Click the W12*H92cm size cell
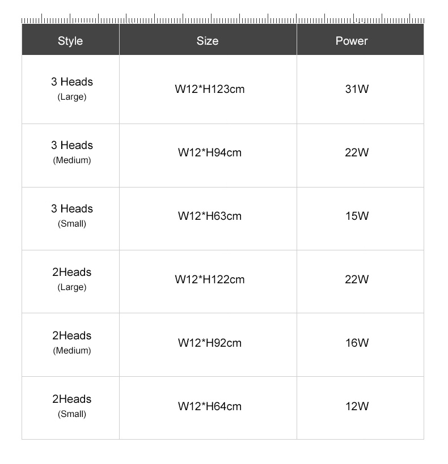Viewport: 448px width, 464px height. pos(208,345)
